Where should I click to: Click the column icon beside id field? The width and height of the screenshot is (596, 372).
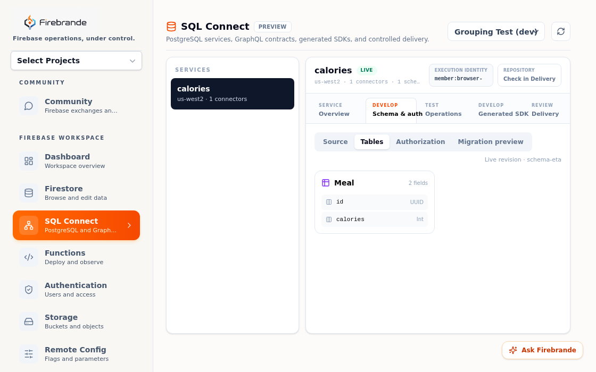click(x=329, y=202)
